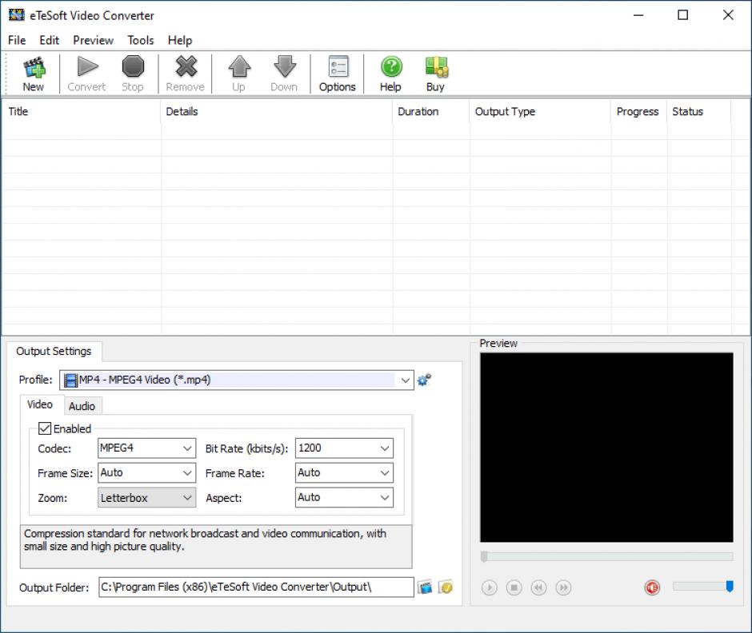
Task: Play the preview video
Action: (489, 587)
